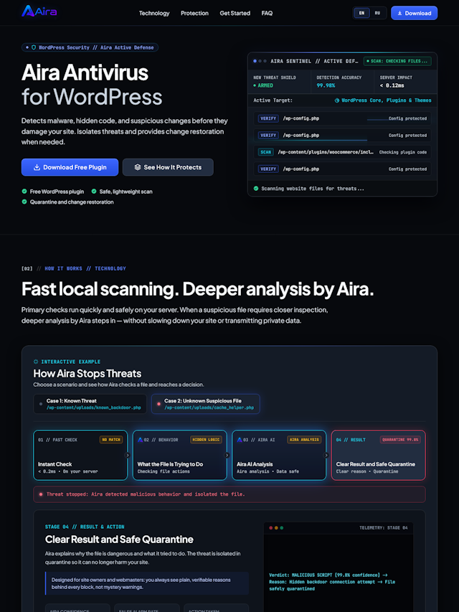Open the FAQ nav item

267,13
